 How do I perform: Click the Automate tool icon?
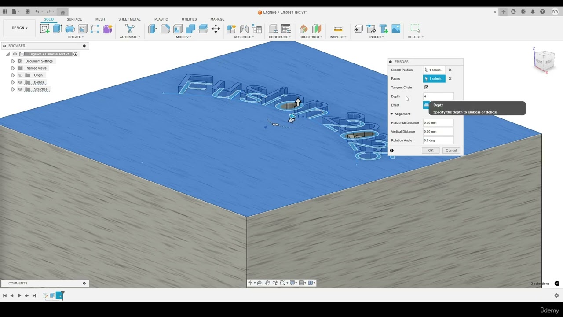click(x=130, y=29)
